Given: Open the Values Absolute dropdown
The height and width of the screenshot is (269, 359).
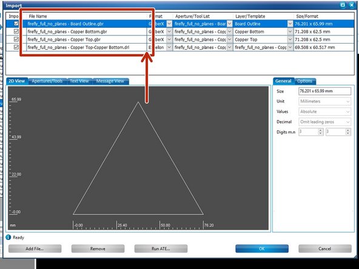Looking at the screenshot, I should point(324,111).
